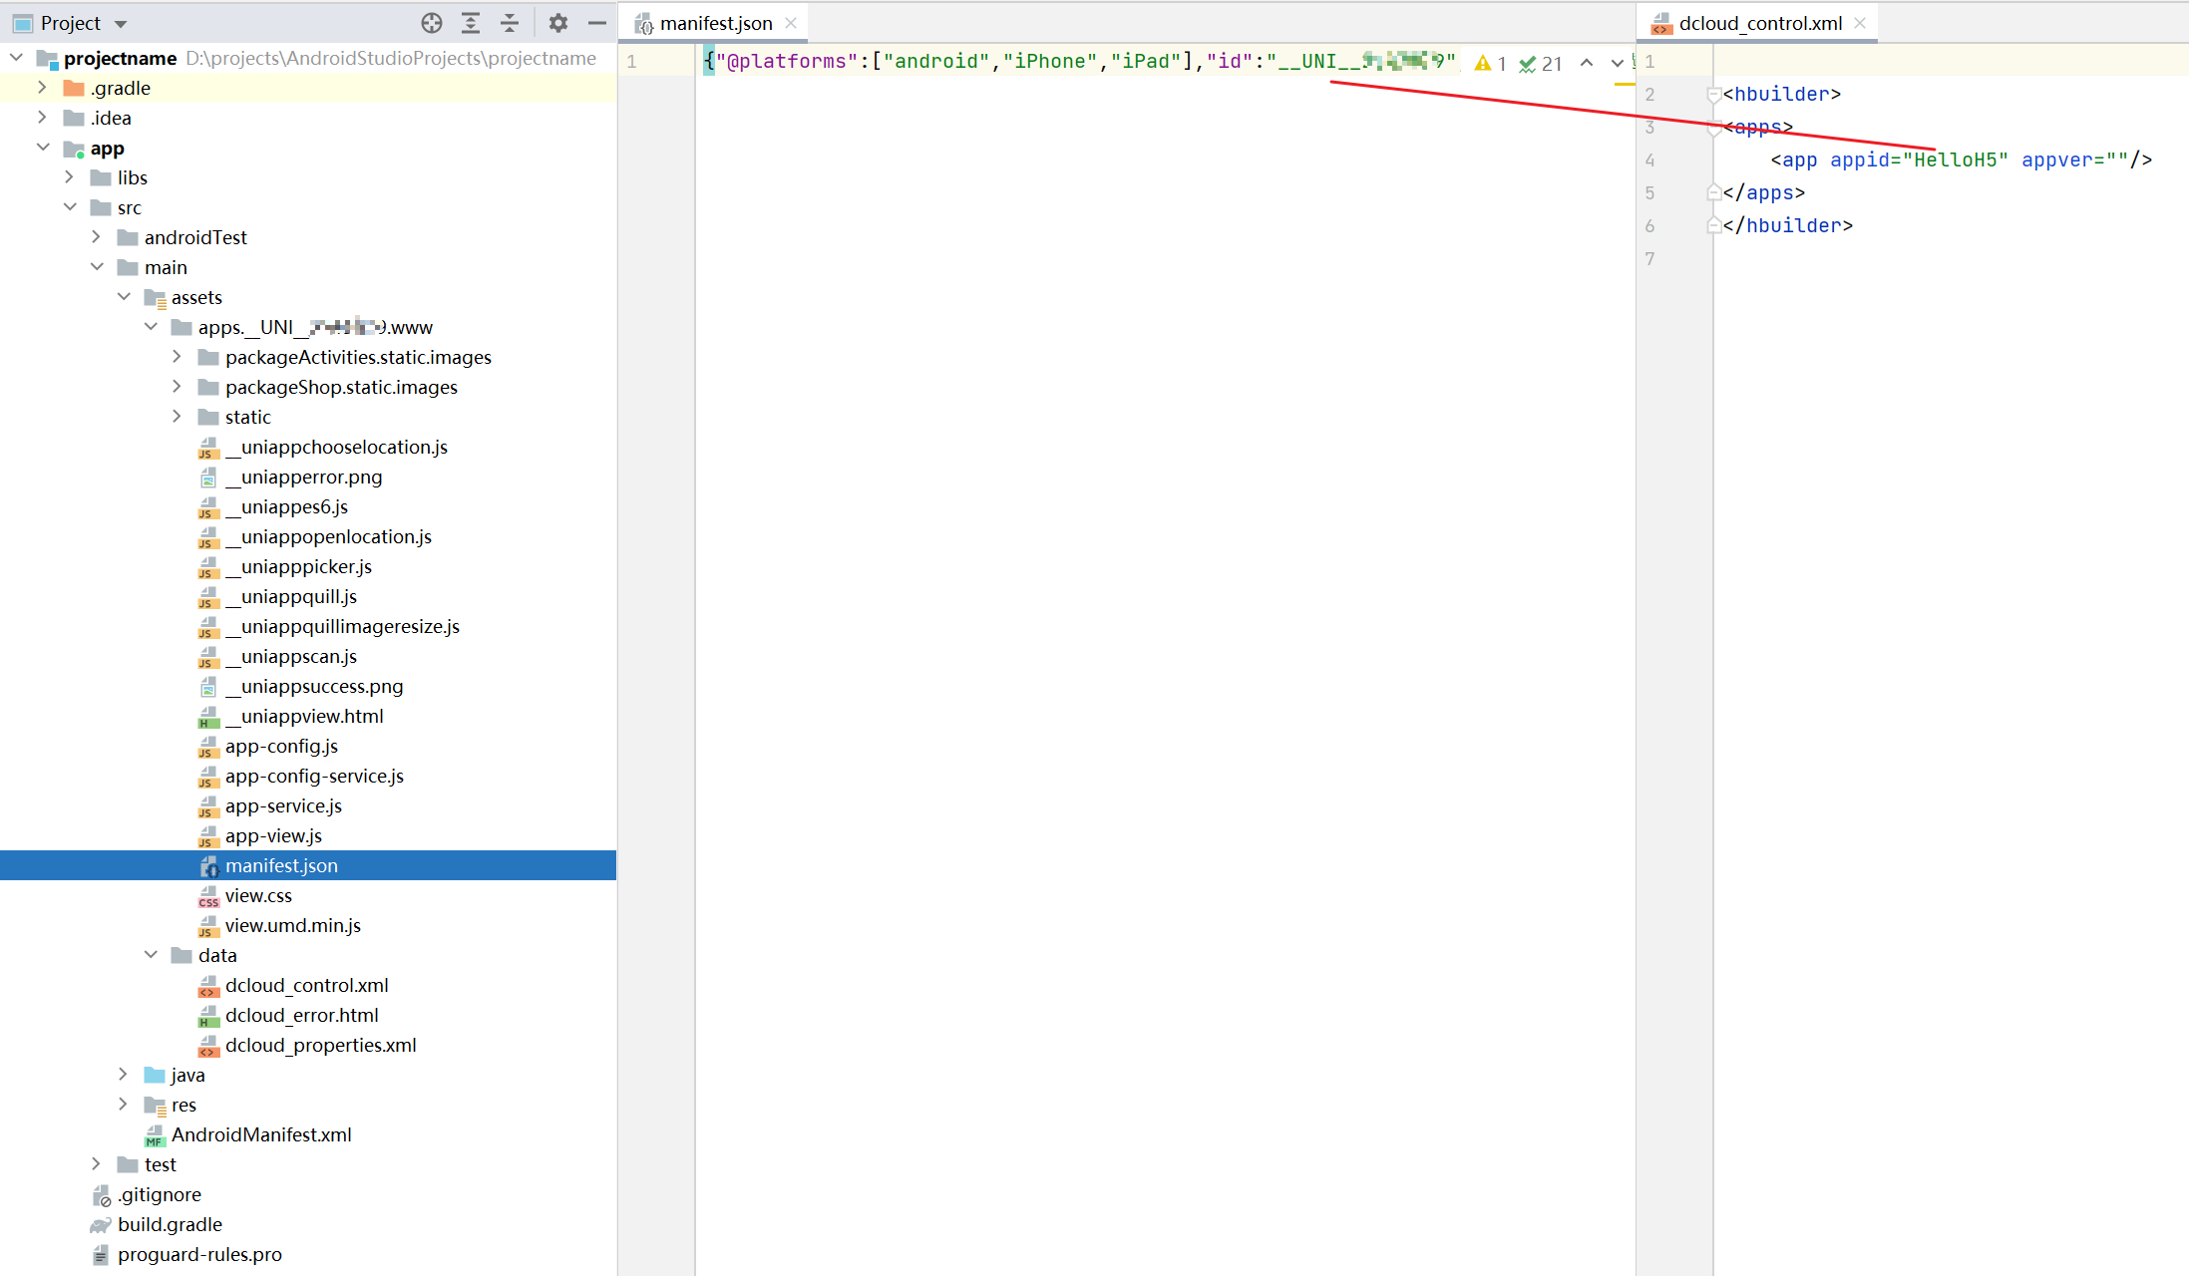Hide the Project panel with the minus icon

click(x=597, y=23)
